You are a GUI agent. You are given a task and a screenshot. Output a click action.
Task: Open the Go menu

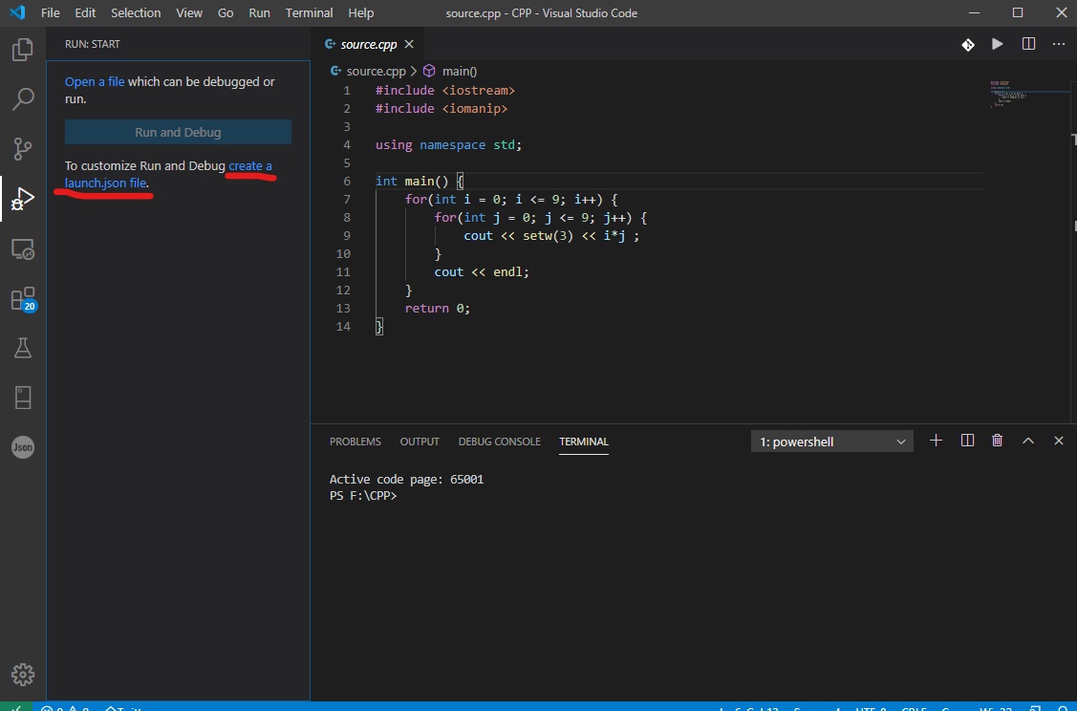pyautogui.click(x=226, y=12)
